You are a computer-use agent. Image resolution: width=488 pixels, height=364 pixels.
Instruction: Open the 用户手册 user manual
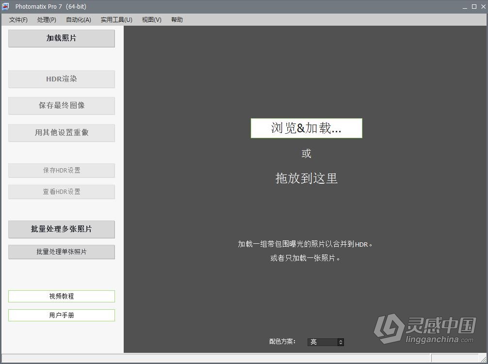click(62, 315)
